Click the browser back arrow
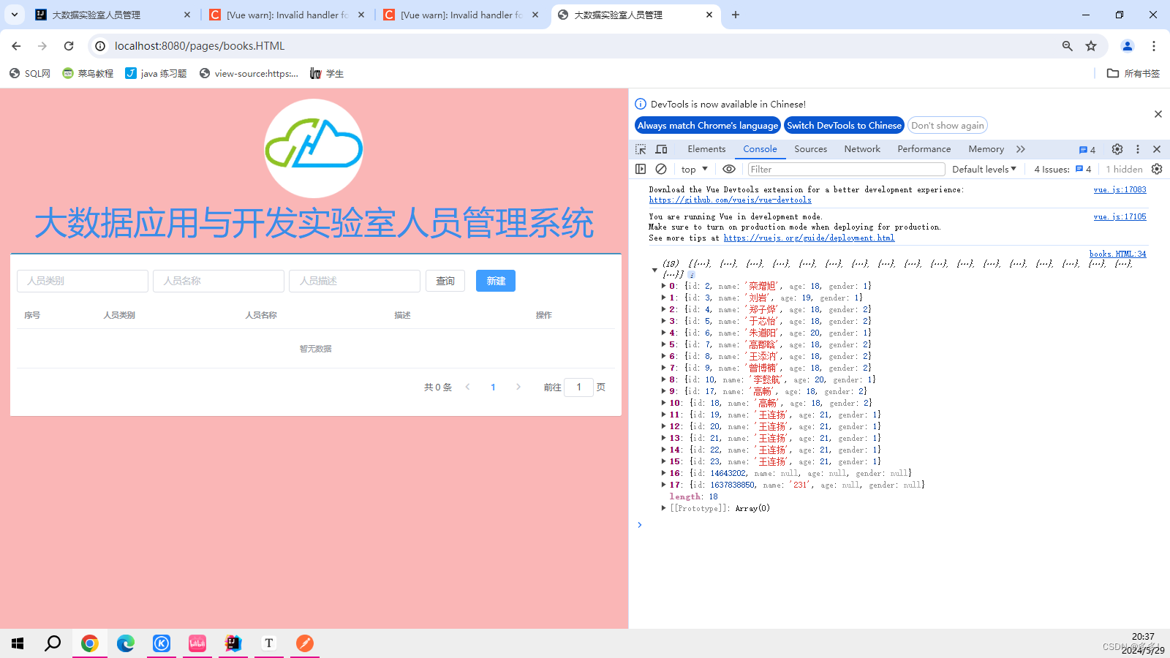 (x=16, y=46)
